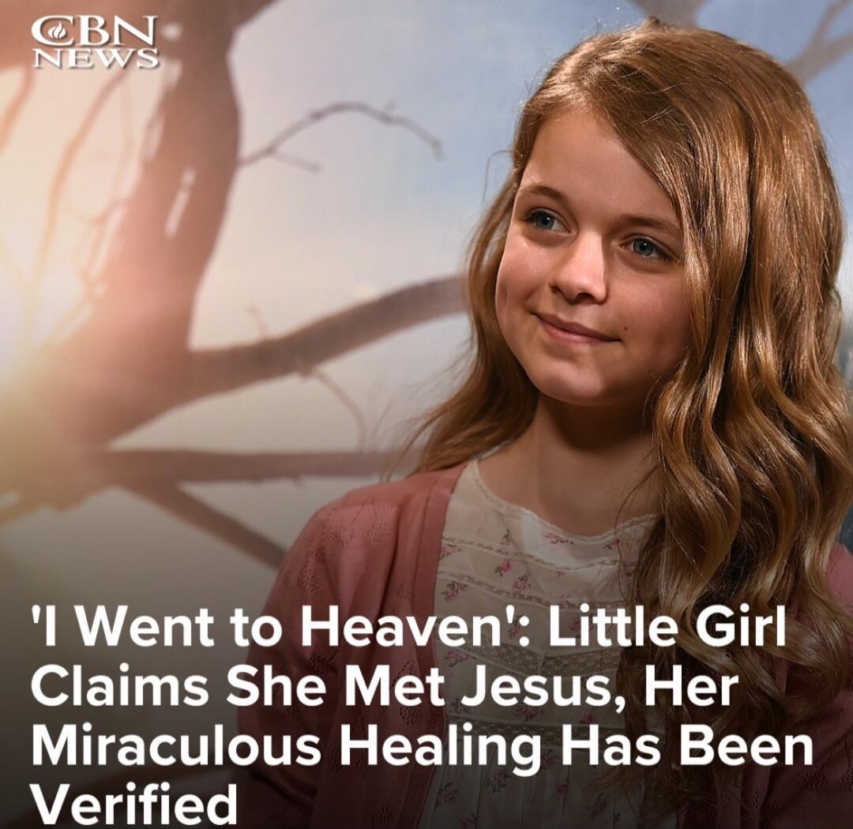This screenshot has width=853, height=829.
Task: Click the word 'Miraculous' in the headline
Action: point(176,746)
